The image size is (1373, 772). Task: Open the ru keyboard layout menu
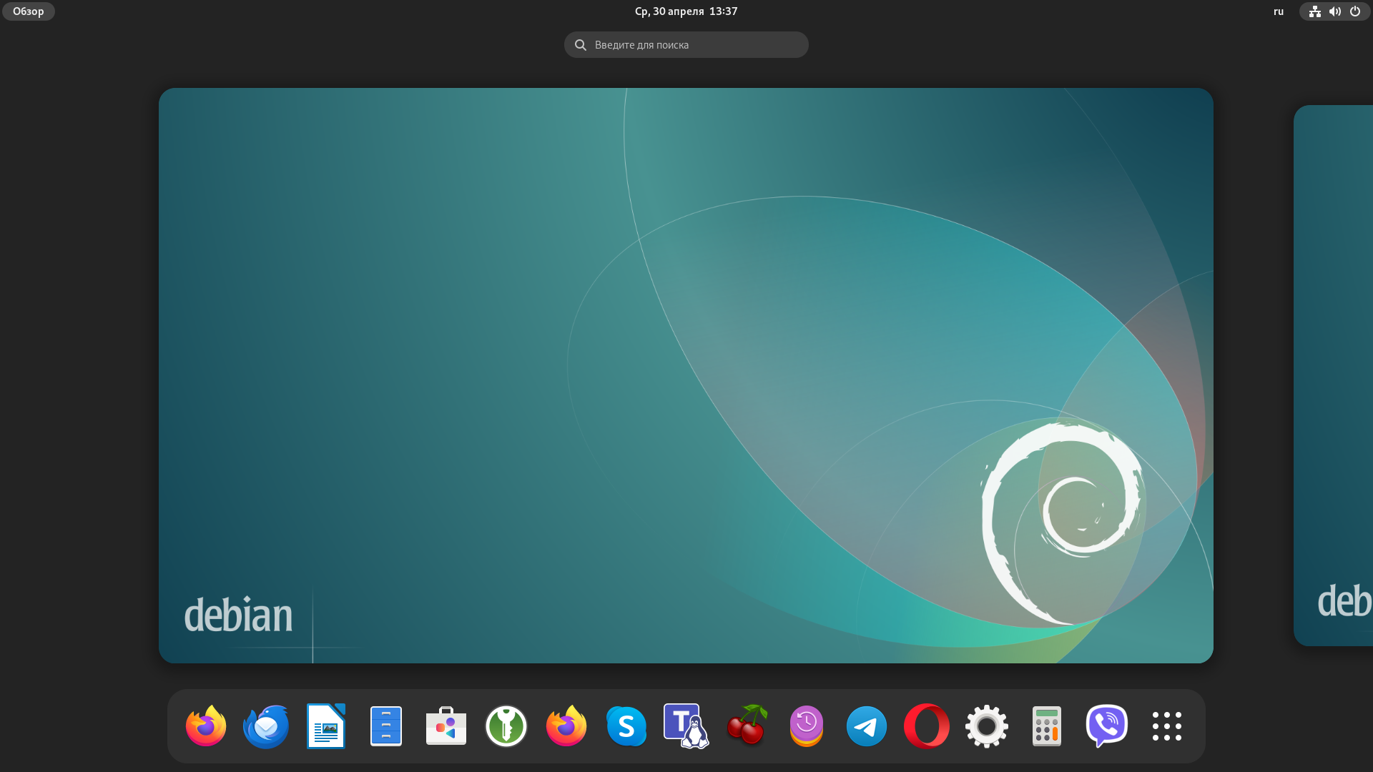(x=1279, y=11)
